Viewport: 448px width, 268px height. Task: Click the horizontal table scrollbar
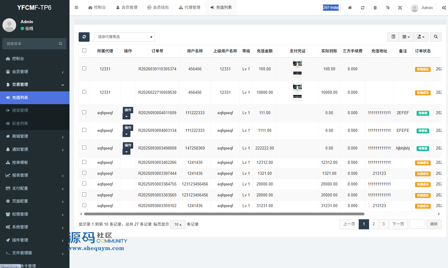[224, 214]
